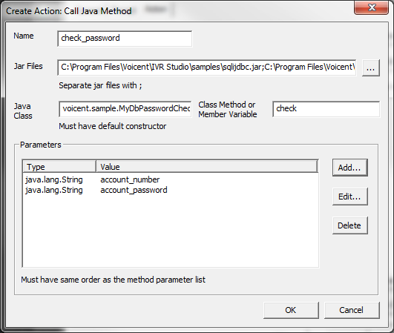Open the jar file browse ellipsis button
394x333 pixels.
(x=371, y=67)
